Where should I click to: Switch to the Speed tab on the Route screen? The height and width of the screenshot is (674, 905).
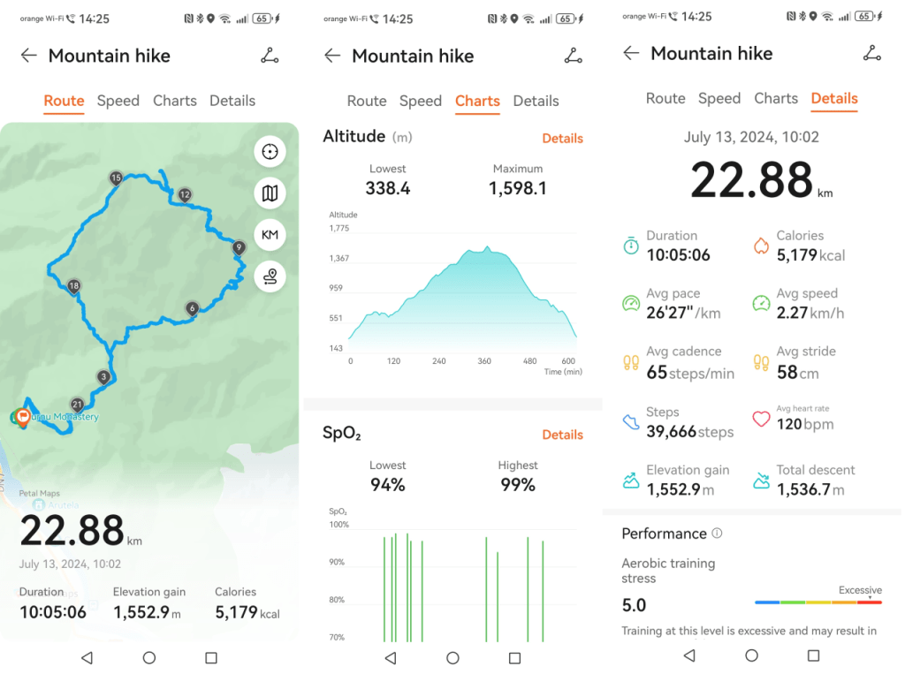[x=118, y=101]
